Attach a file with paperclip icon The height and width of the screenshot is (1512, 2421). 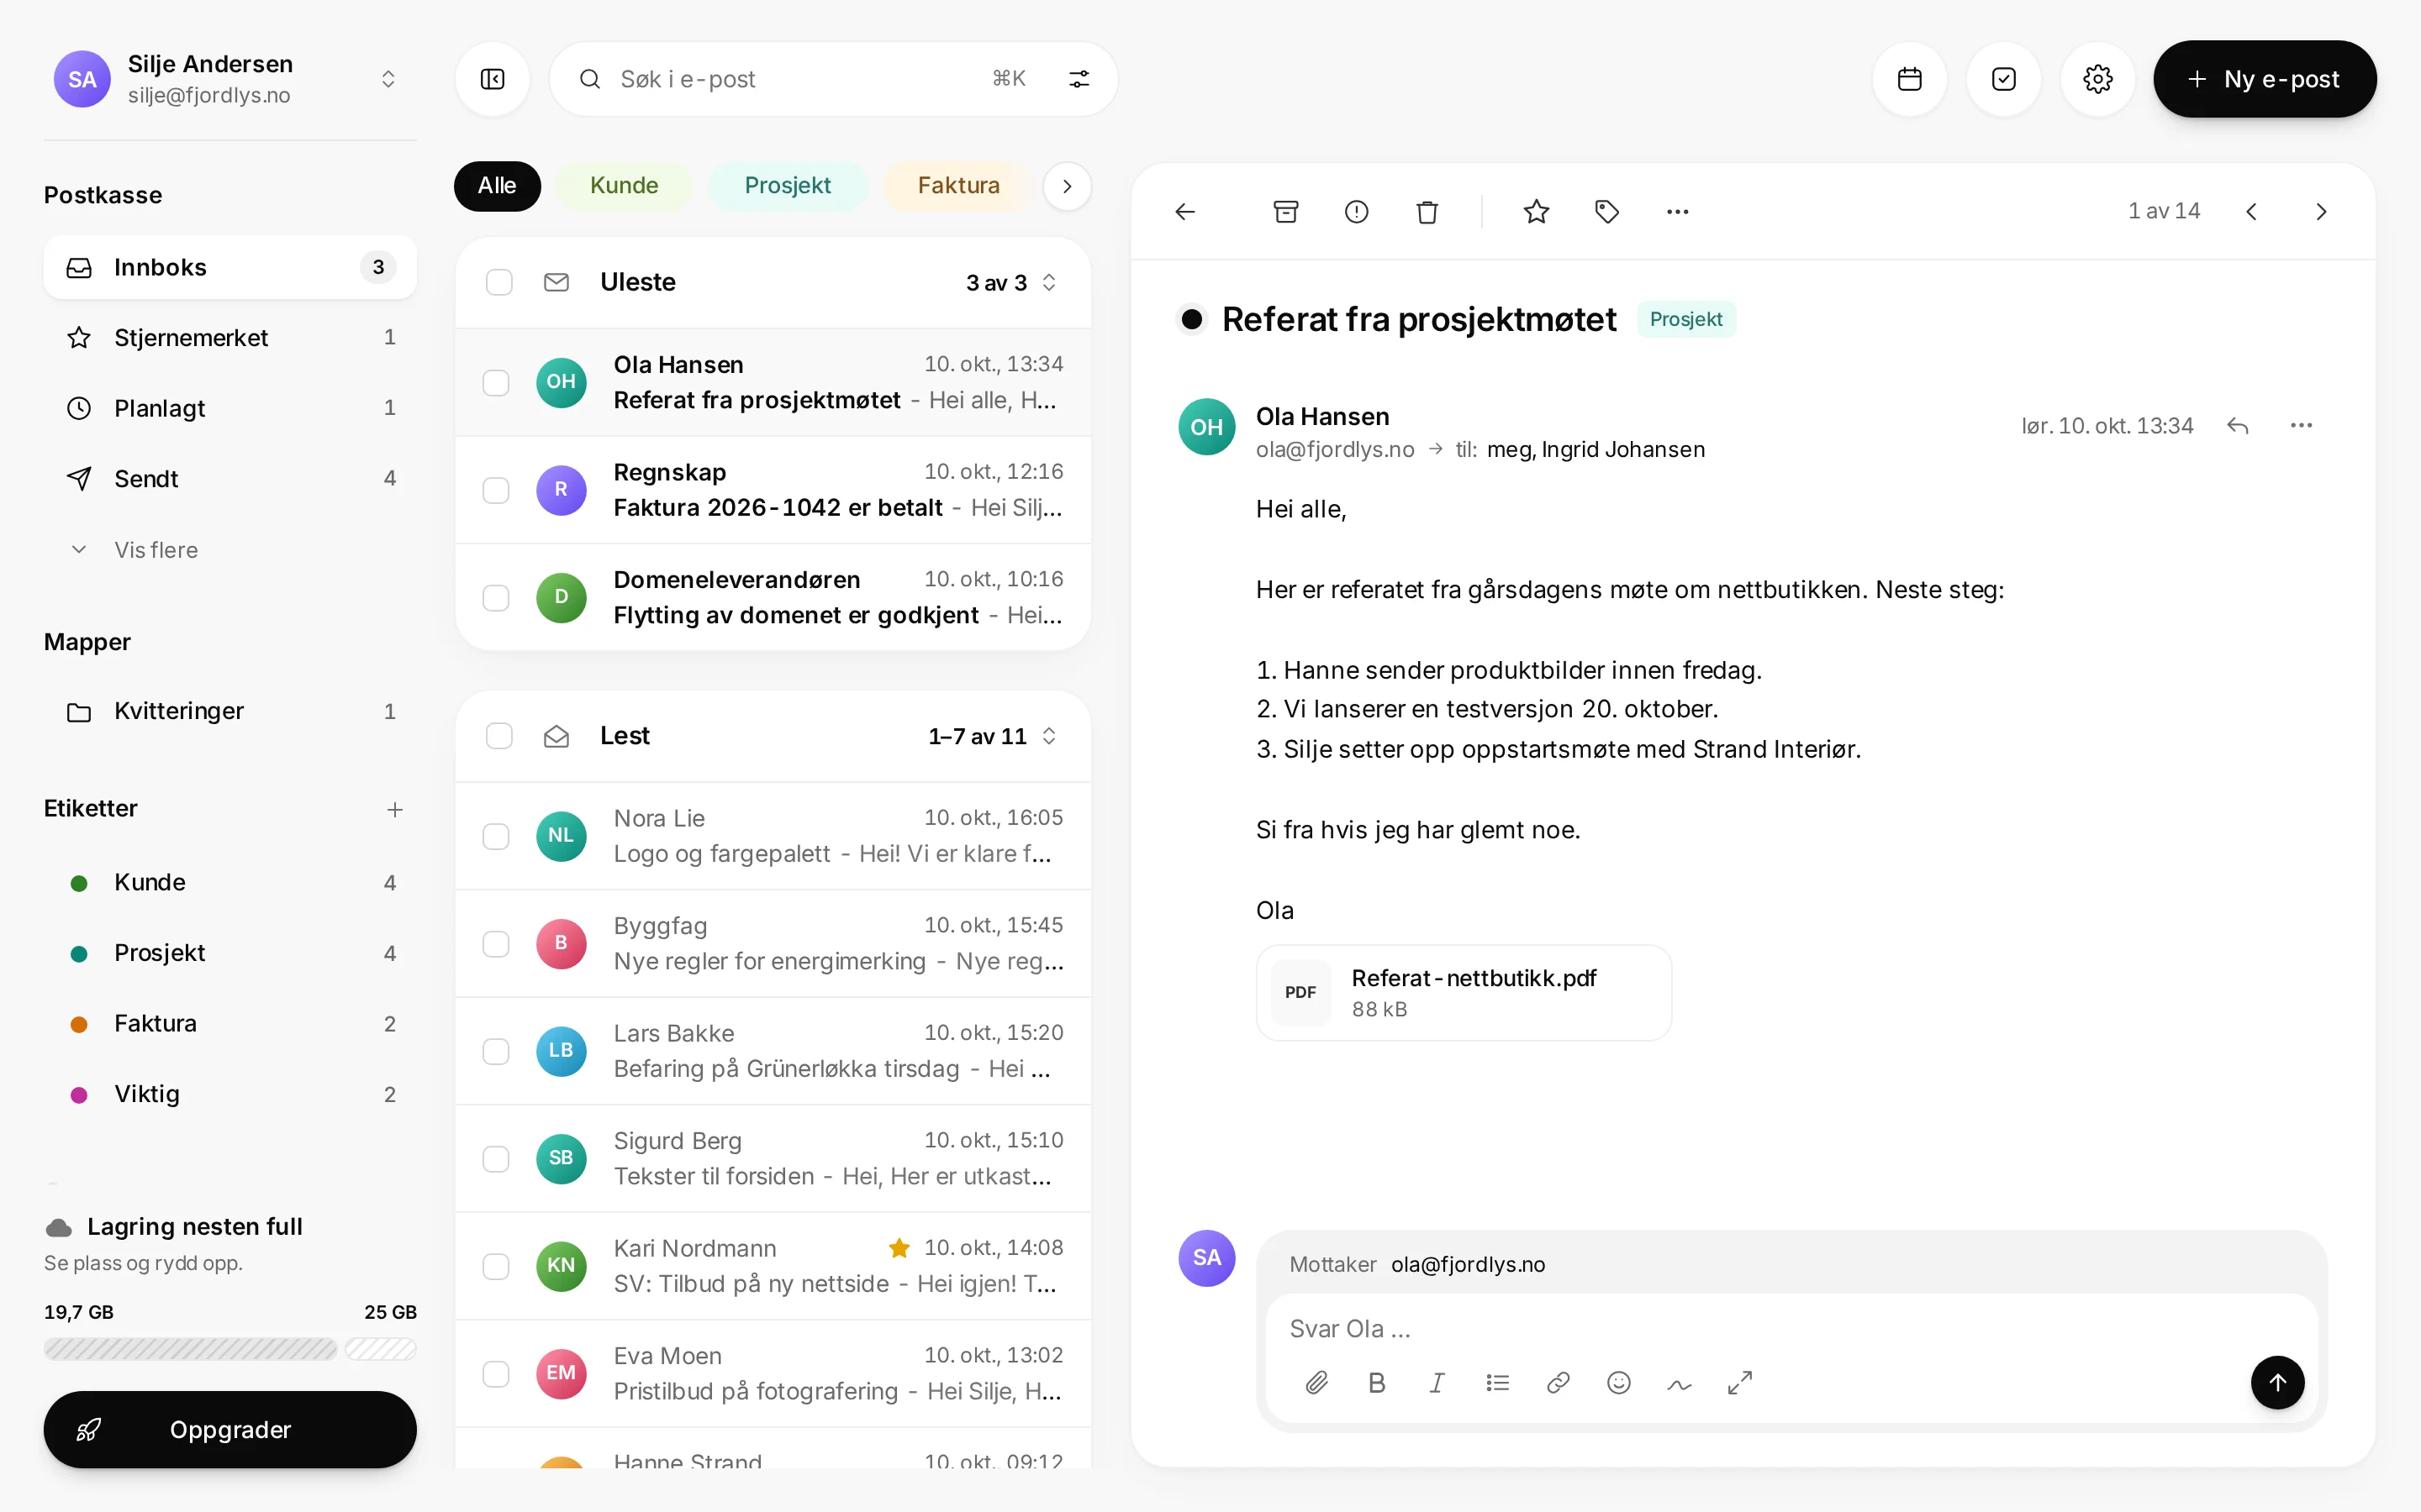(1316, 1383)
